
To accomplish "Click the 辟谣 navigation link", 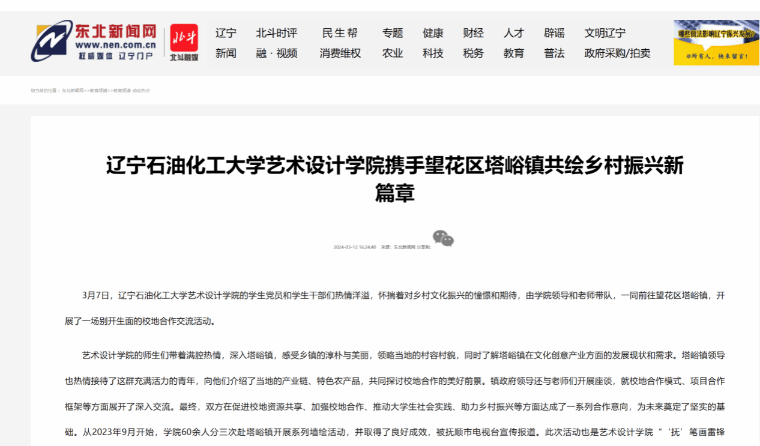I will click(554, 33).
